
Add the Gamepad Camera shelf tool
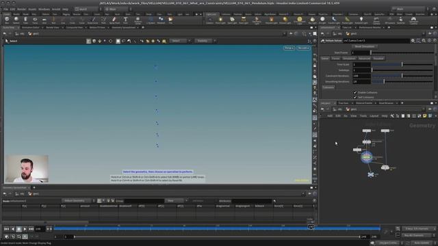click(x=413, y=20)
